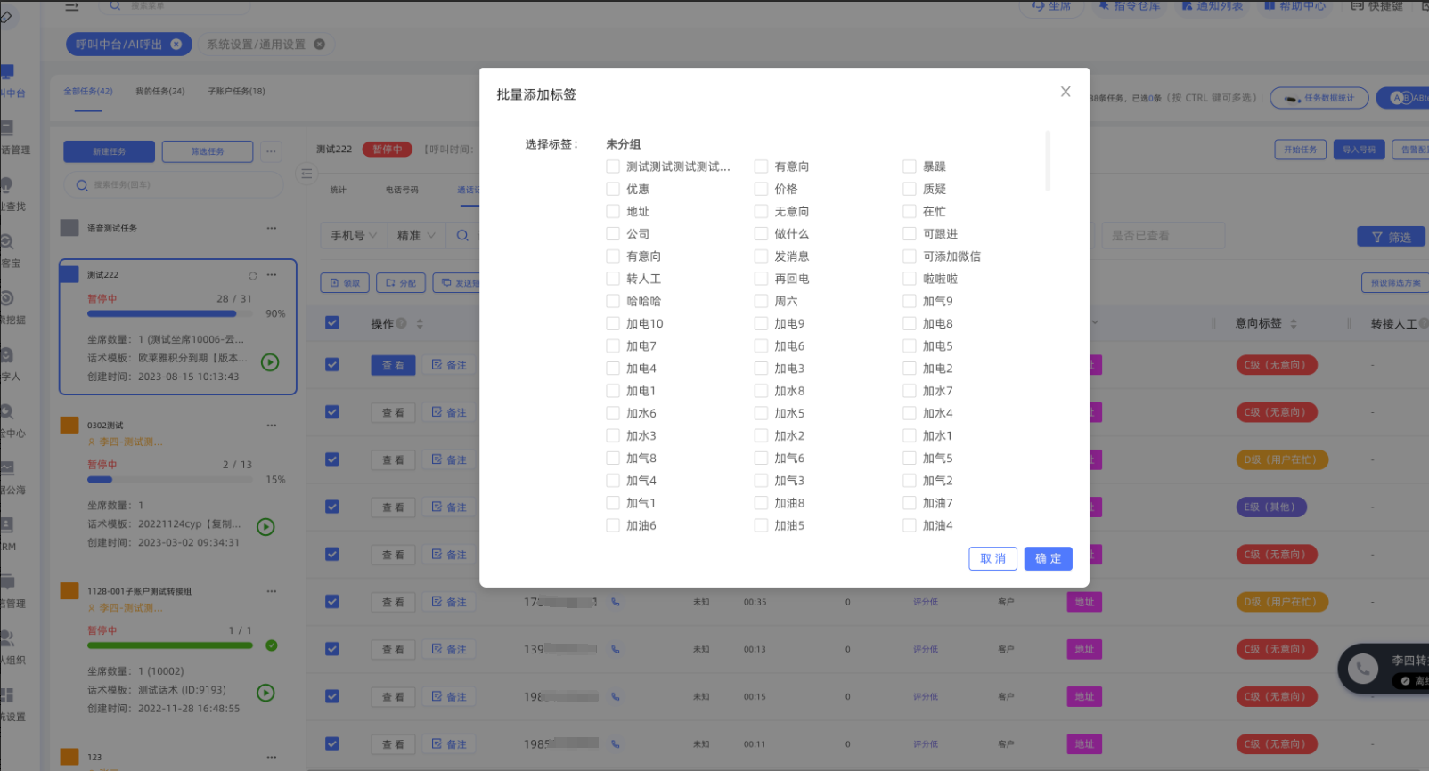Click the sort icon beside 意向标签 column
The width and height of the screenshot is (1429, 771).
1294,324
